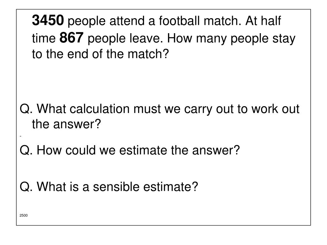
Task: Click the bold number 867
Action: tap(72, 38)
